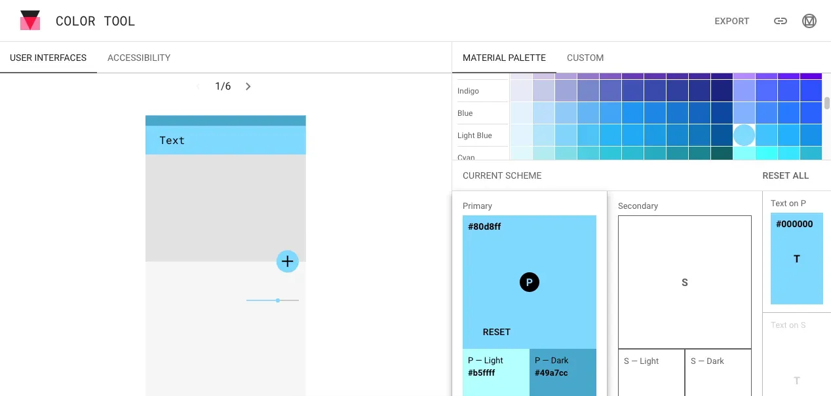Click the EXPORT button

[731, 21]
